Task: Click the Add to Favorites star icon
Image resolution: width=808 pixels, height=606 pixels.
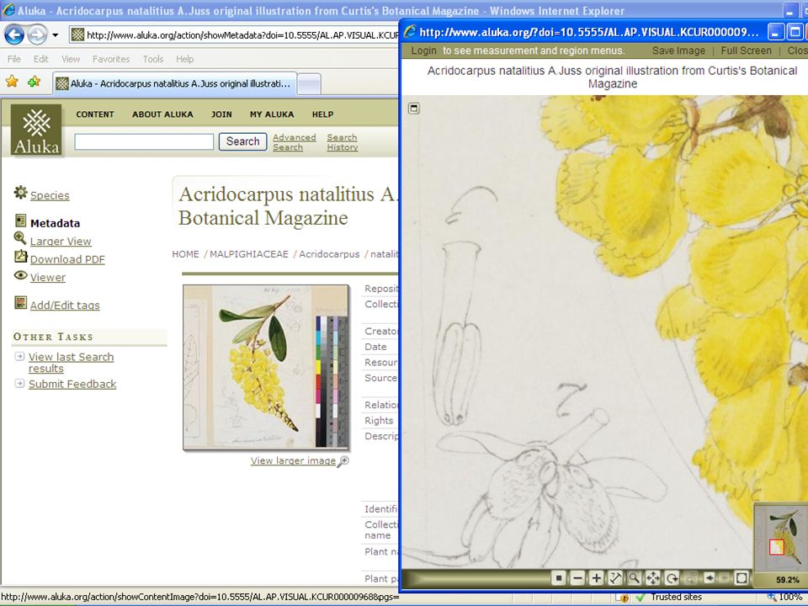Action: pyautogui.click(x=34, y=82)
